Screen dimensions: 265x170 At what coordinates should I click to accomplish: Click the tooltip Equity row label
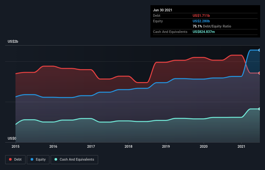click(158, 21)
